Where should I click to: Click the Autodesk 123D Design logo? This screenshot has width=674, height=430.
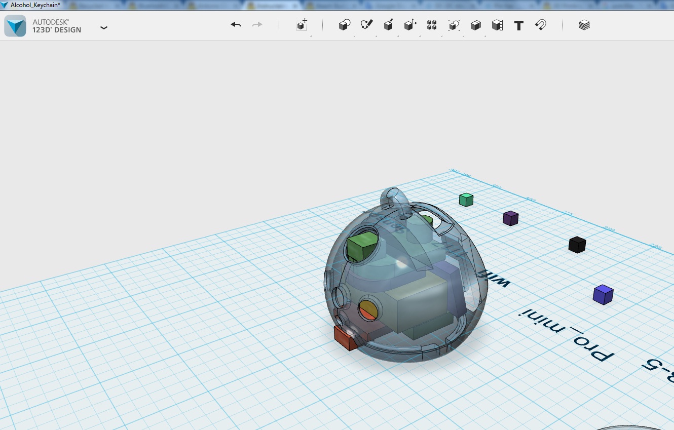pos(15,26)
